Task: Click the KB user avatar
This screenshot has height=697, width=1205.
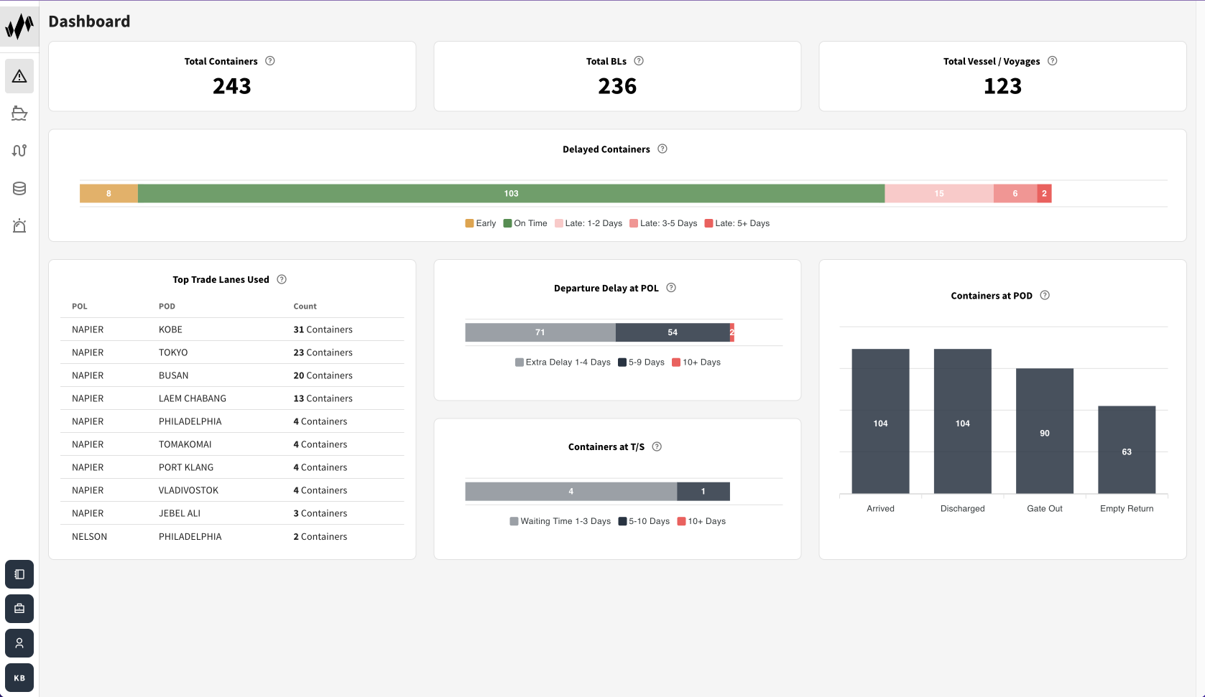Action: point(19,678)
